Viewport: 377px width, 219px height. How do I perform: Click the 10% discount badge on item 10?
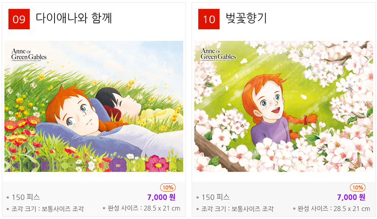point(357,187)
